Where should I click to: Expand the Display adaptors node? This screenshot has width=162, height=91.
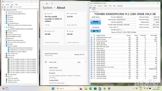[x=5, y=31]
